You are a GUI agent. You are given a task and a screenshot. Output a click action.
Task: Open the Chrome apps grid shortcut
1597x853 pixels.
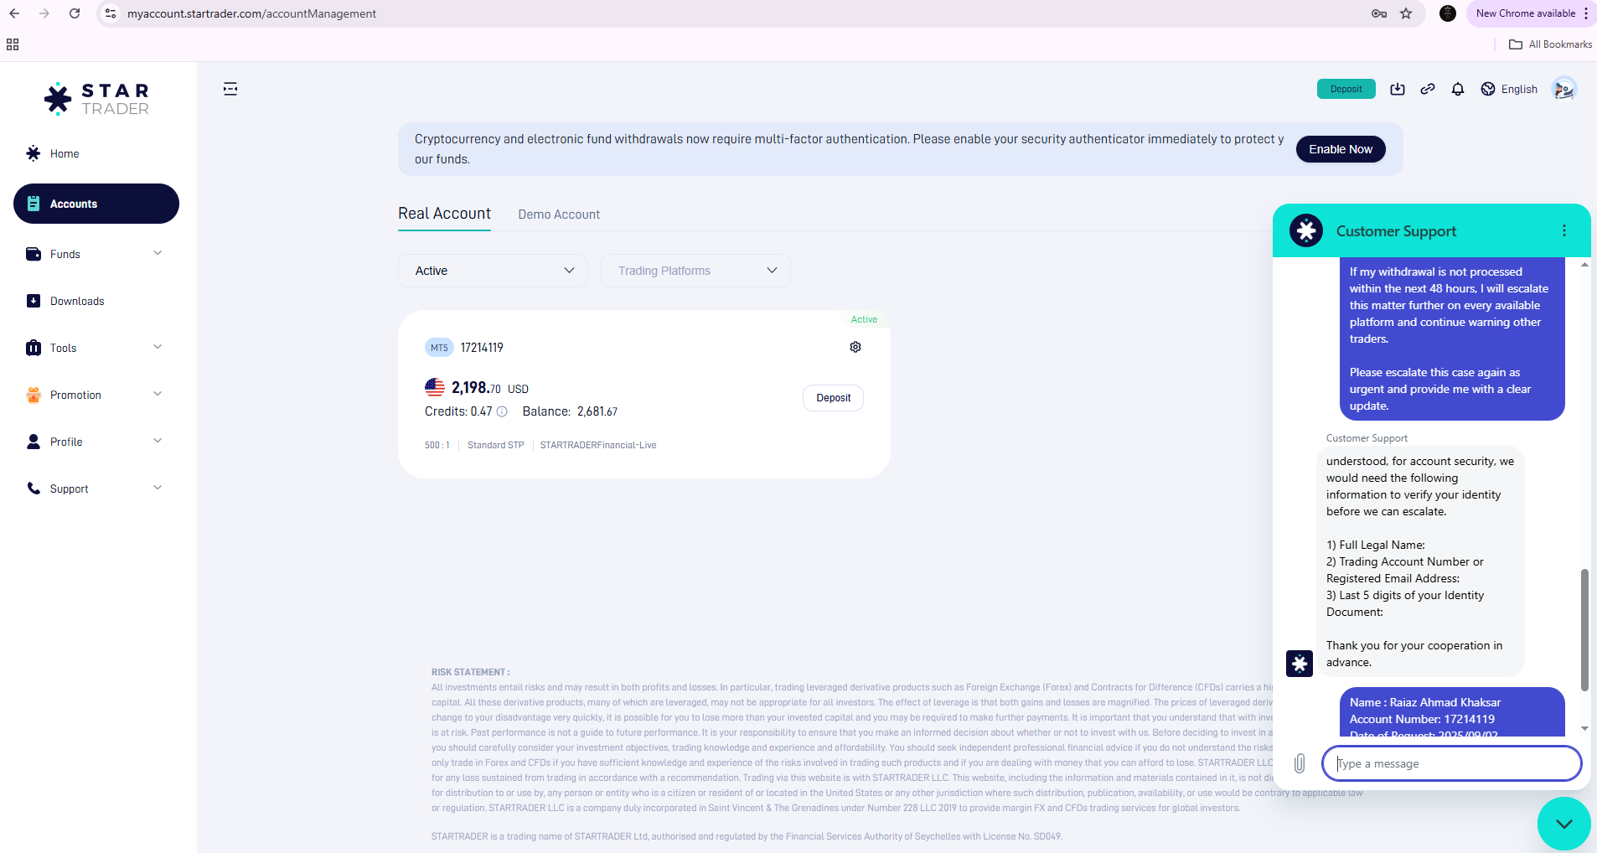[13, 44]
